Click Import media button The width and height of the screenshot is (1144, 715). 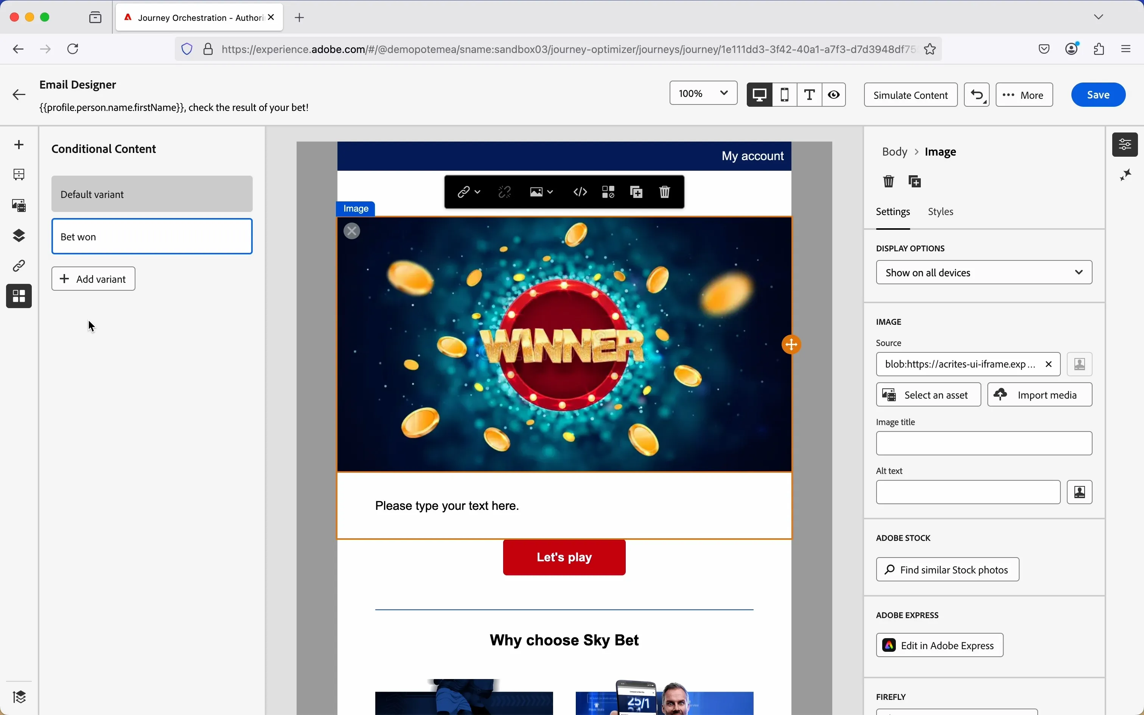click(x=1040, y=395)
